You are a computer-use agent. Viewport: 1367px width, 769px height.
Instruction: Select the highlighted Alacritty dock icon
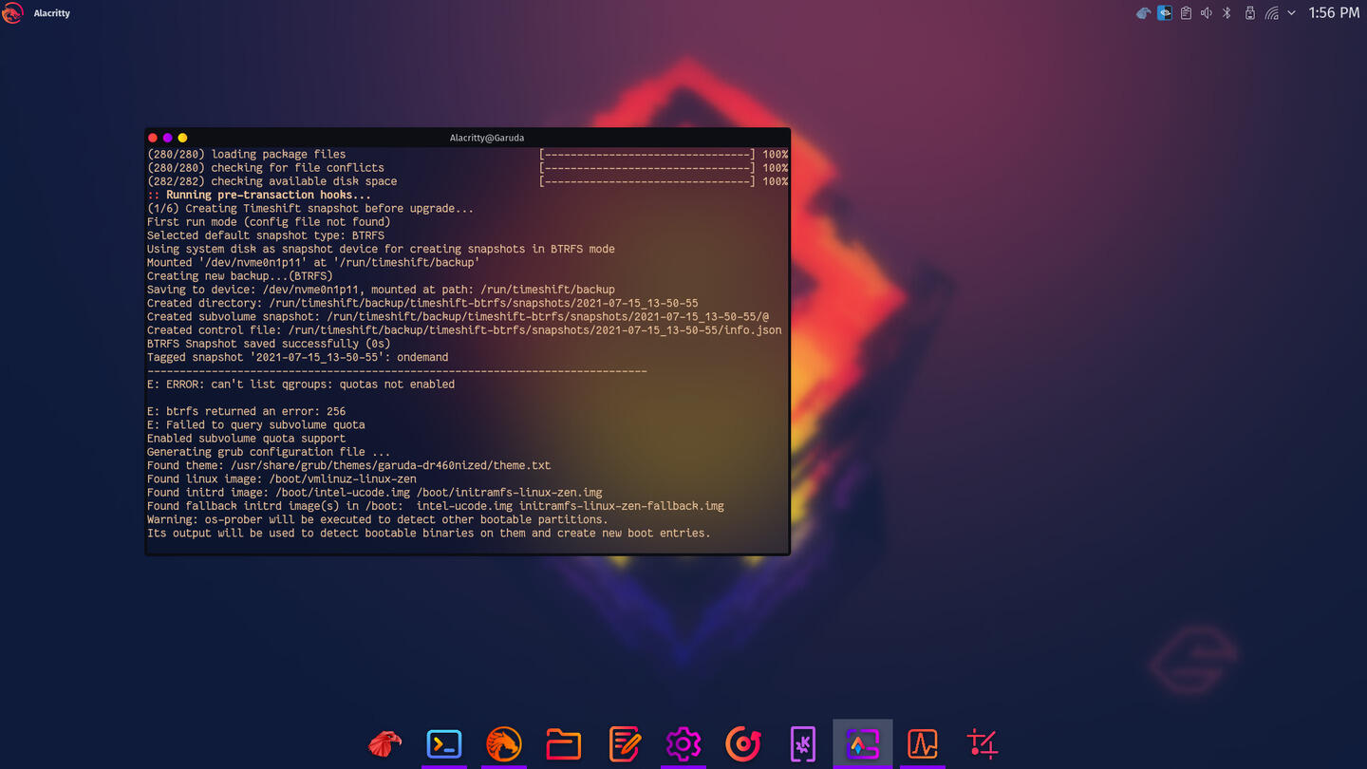863,743
